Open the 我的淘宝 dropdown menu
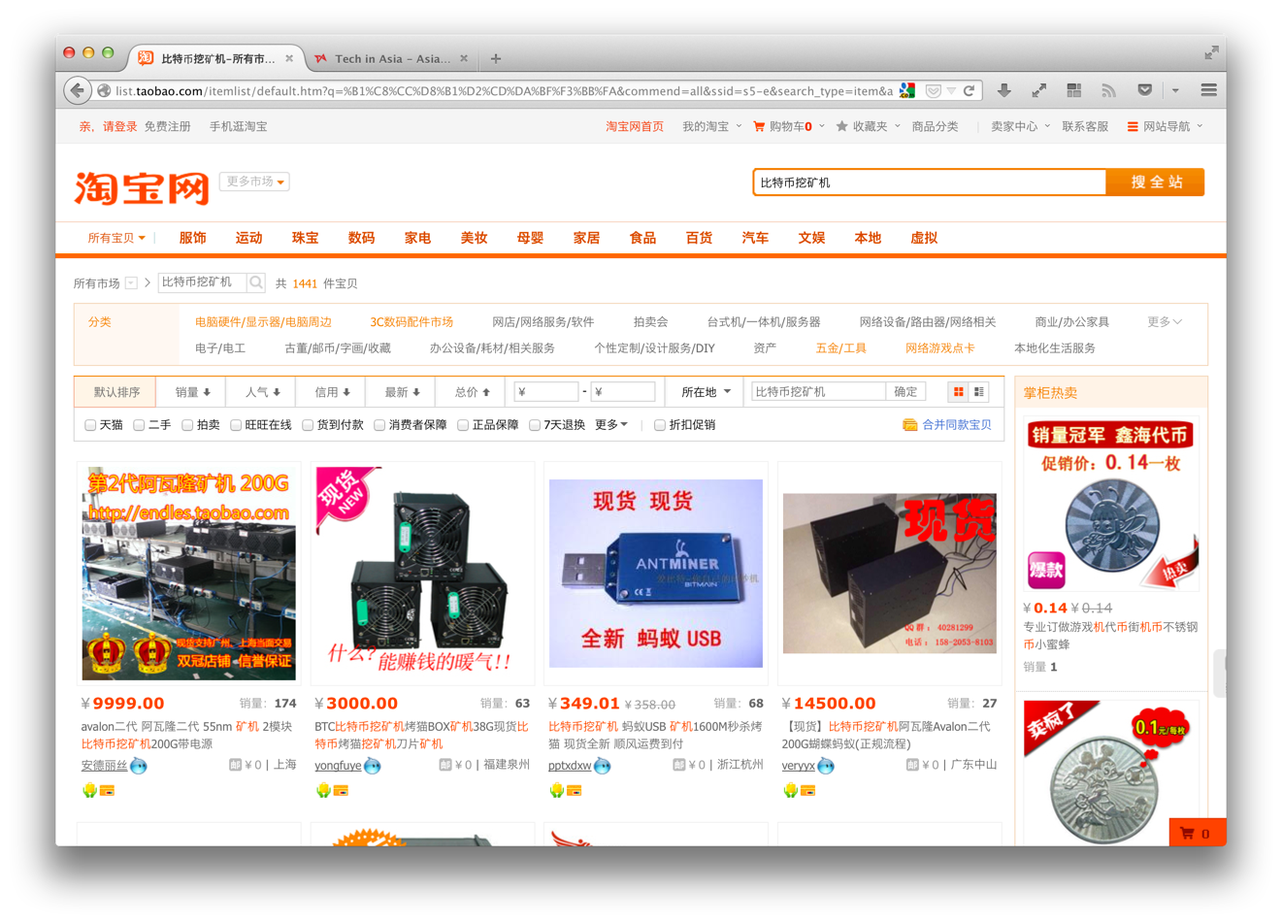Screen dimensions: 1282x923 (x=711, y=126)
